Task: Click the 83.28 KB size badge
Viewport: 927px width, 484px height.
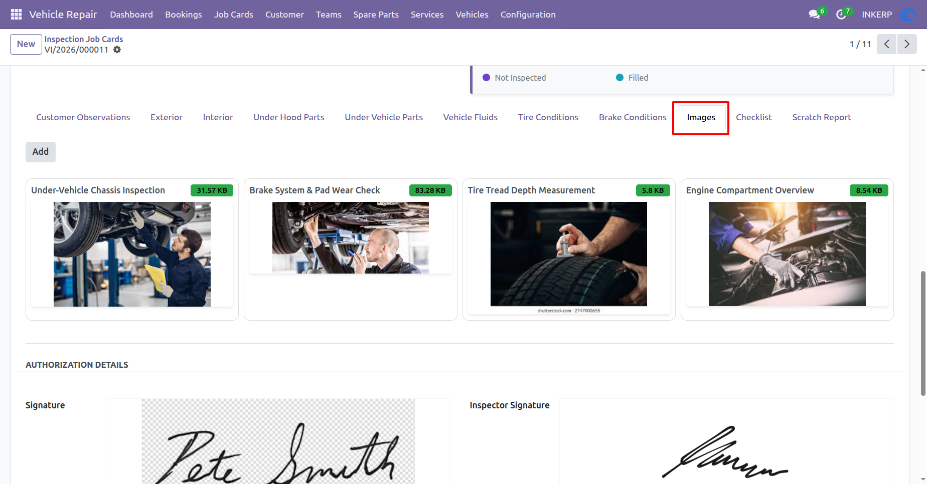Action: [x=430, y=190]
